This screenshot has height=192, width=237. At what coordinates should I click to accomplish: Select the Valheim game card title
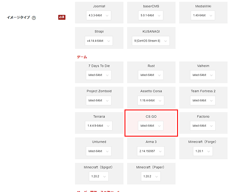(203, 66)
